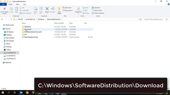This screenshot has height=95, width=170.
Task: Select the ReportingEvents.log file
Action: click(x=31, y=37)
